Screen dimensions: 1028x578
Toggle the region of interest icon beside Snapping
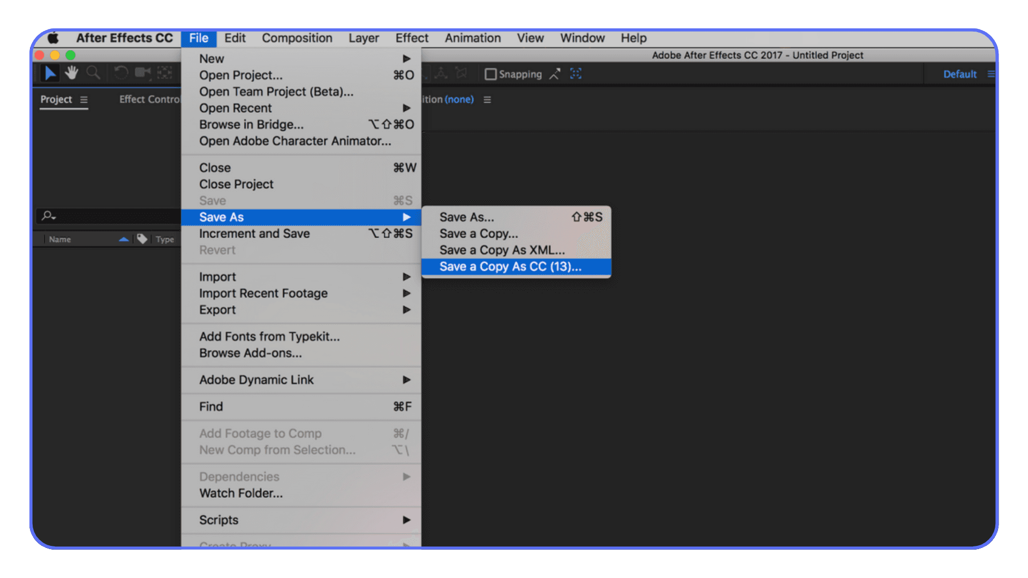[x=576, y=74]
